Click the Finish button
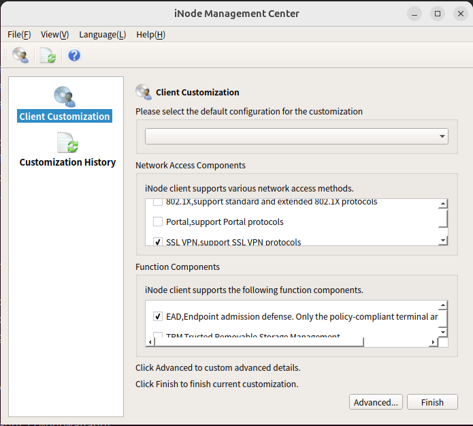Image resolution: width=473 pixels, height=426 pixels. click(x=432, y=402)
